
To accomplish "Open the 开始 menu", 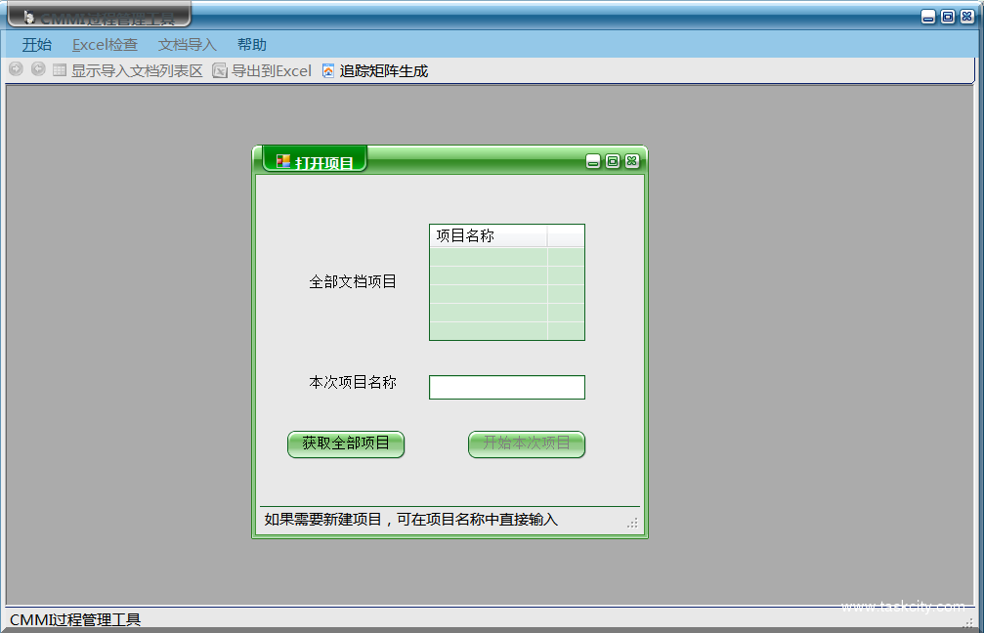I will (36, 44).
